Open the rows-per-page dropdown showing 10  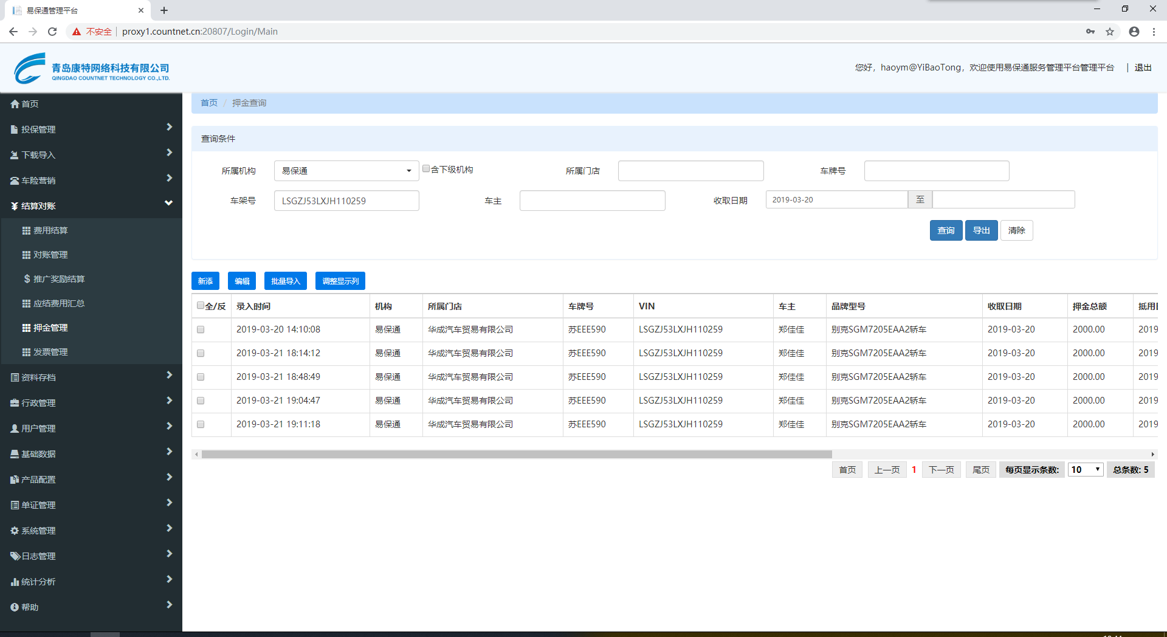1086,469
